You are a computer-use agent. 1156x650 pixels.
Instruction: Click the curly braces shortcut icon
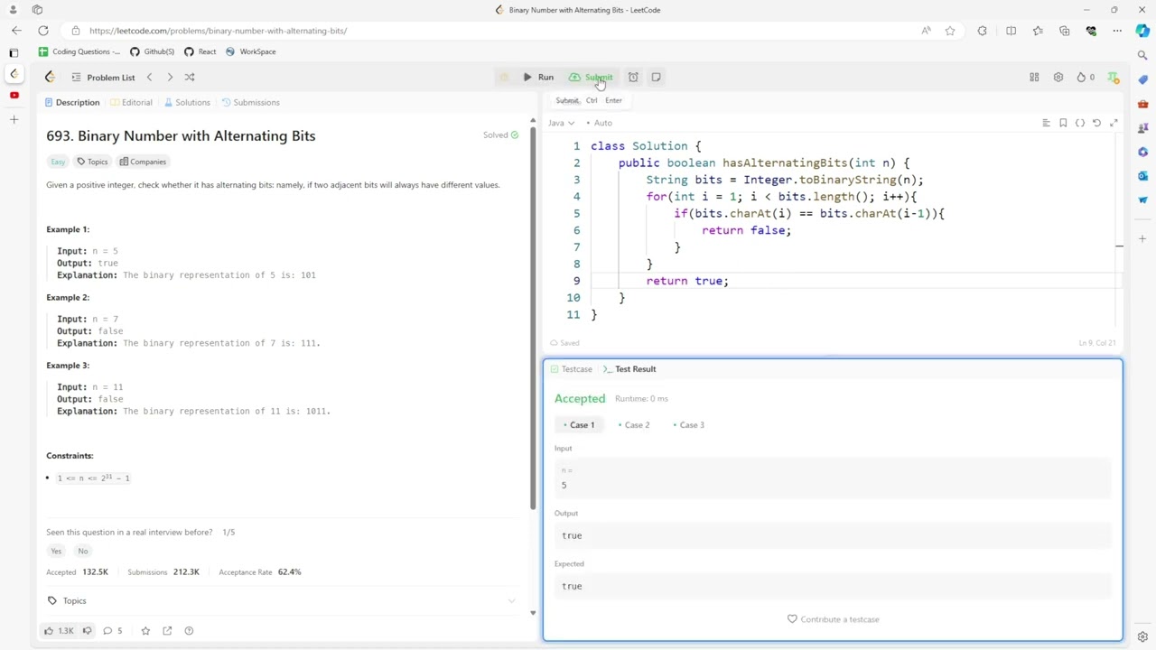tap(1080, 123)
